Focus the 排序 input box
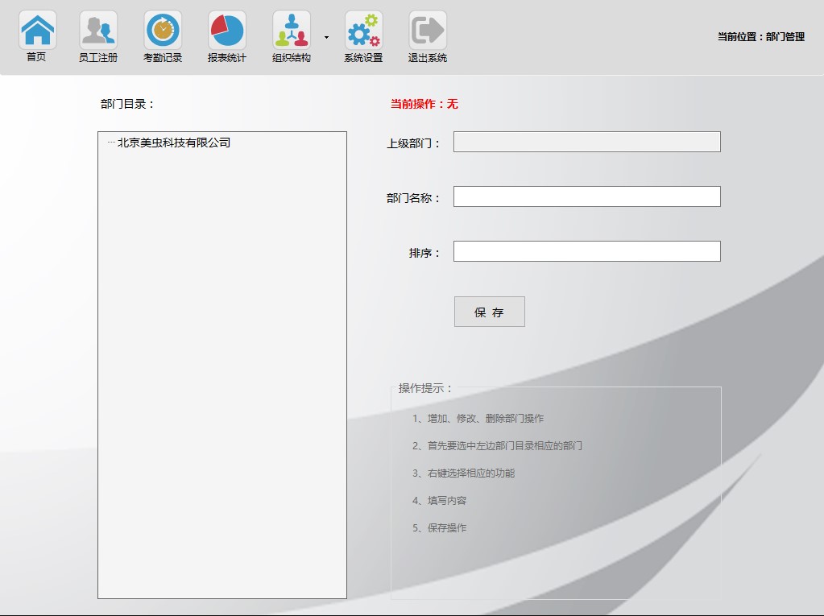This screenshot has width=824, height=616. click(x=587, y=251)
